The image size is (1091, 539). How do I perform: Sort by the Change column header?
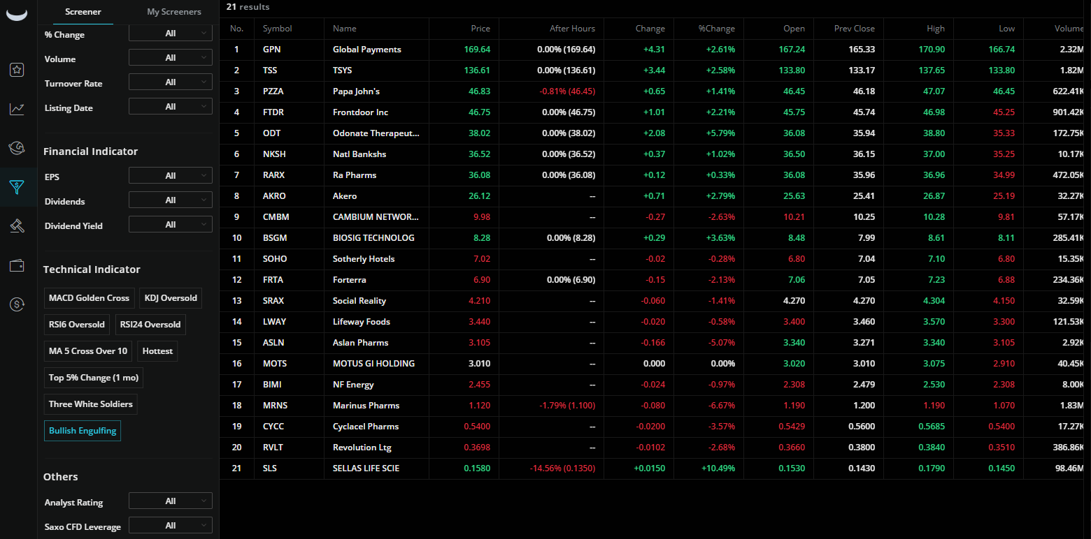click(650, 29)
